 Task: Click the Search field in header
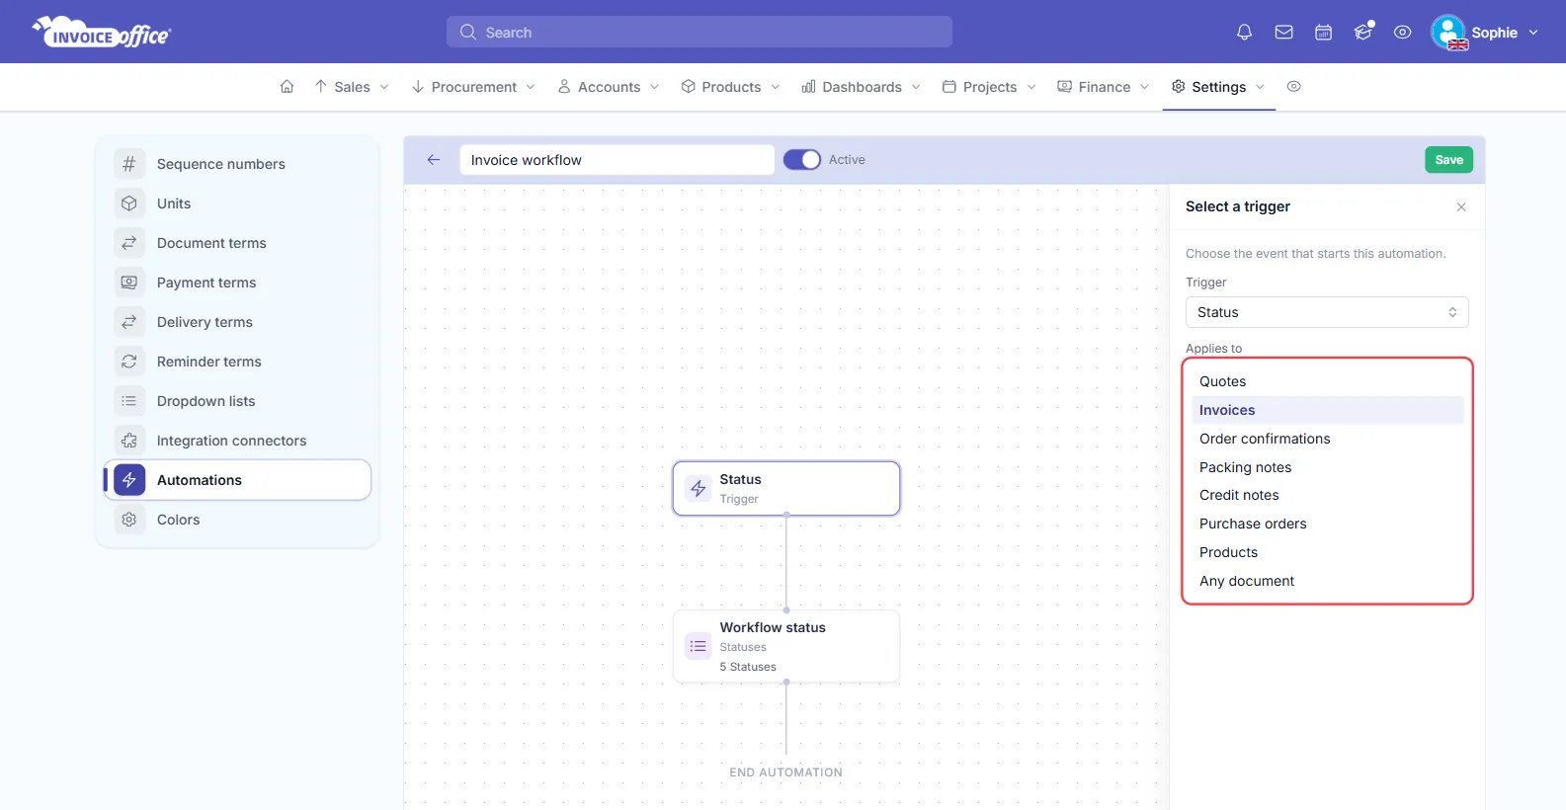pyautogui.click(x=700, y=32)
